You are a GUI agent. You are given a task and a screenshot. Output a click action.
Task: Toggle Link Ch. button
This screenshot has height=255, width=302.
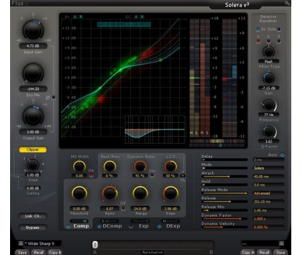[x=33, y=216]
